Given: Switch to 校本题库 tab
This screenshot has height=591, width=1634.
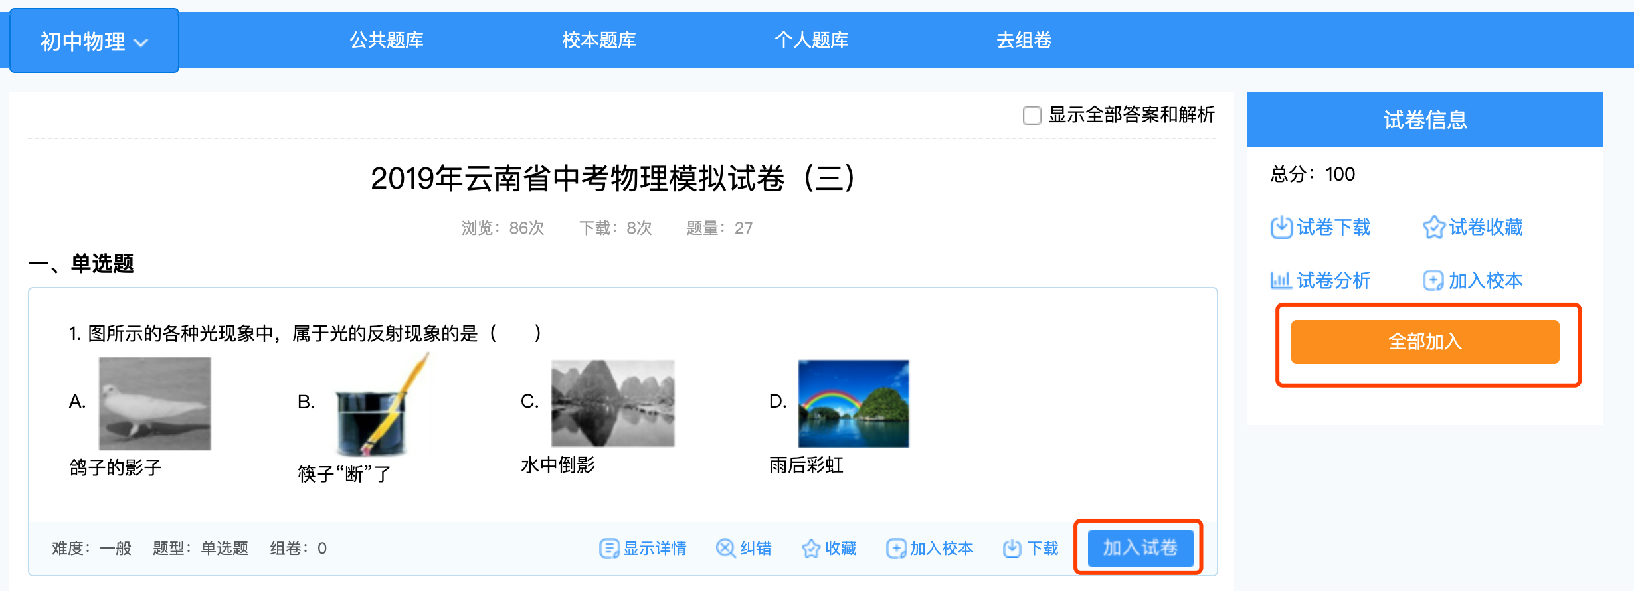Looking at the screenshot, I should (598, 41).
